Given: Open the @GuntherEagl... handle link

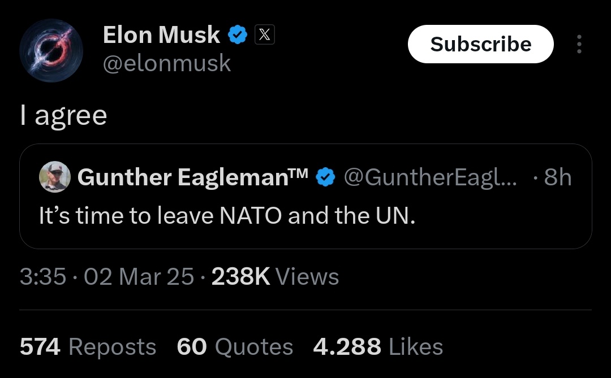Looking at the screenshot, I should 430,177.
